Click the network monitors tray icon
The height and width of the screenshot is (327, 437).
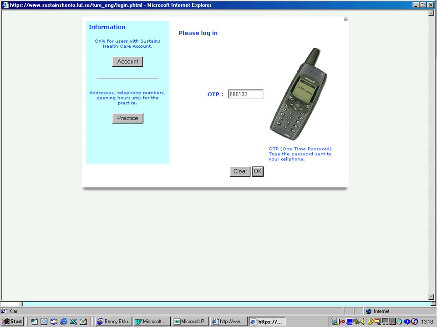(x=386, y=322)
